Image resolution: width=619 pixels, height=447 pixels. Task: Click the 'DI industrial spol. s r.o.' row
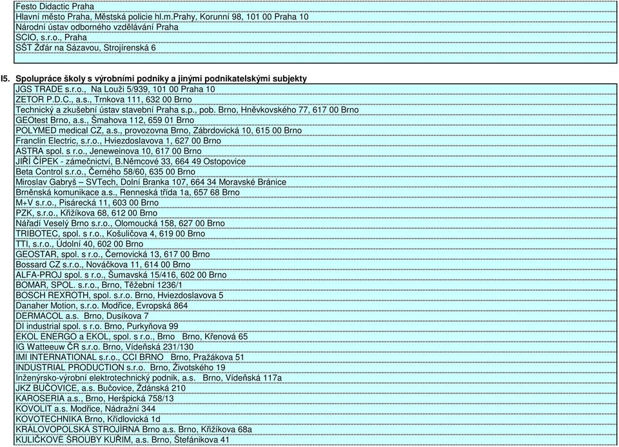pos(315,326)
